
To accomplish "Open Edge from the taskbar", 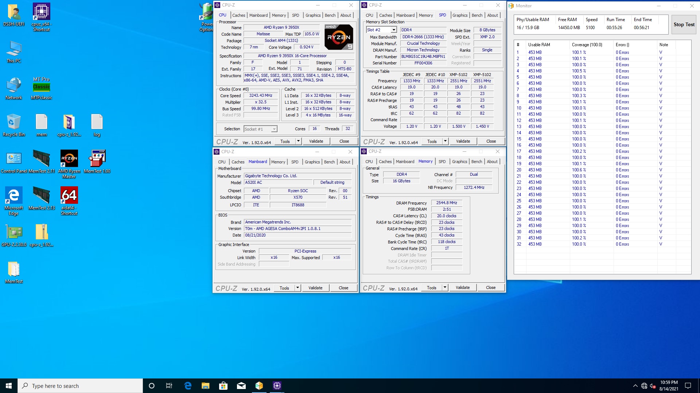I will click(188, 386).
